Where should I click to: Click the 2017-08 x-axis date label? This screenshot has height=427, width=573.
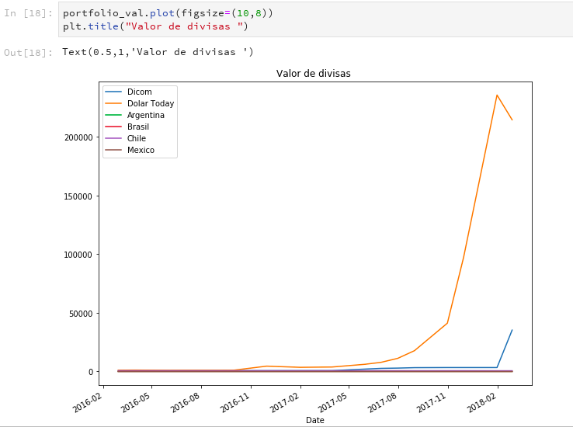click(x=383, y=403)
